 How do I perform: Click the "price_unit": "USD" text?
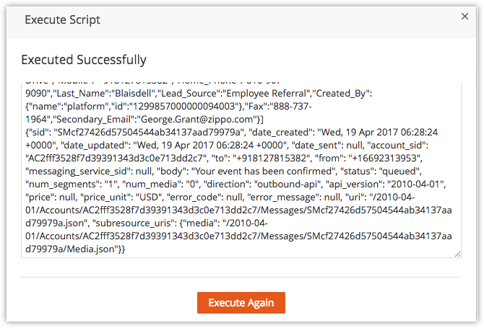pos(121,197)
